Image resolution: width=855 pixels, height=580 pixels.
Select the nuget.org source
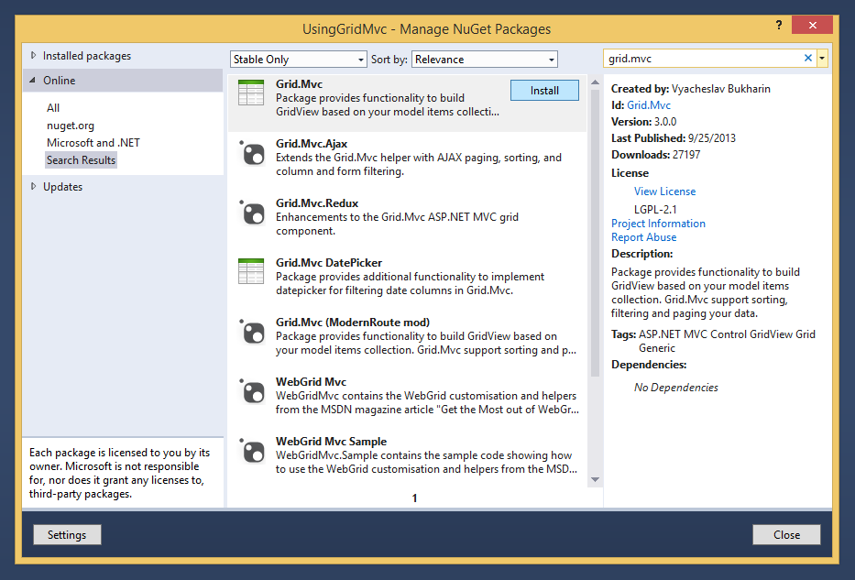[x=71, y=126]
